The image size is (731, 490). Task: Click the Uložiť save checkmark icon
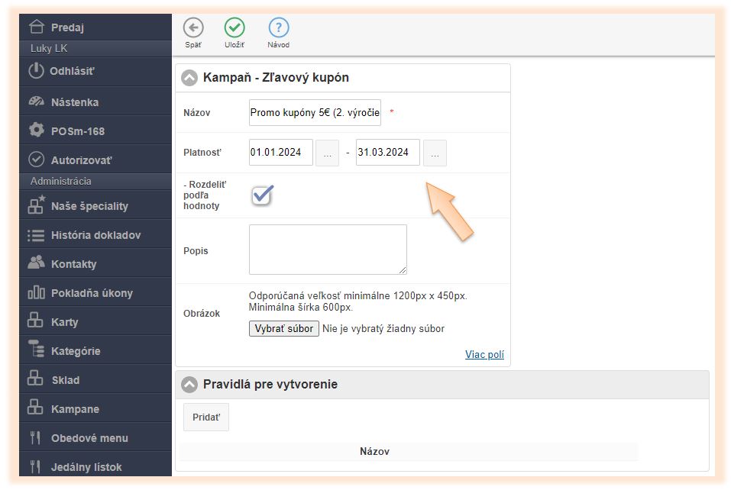click(x=235, y=28)
